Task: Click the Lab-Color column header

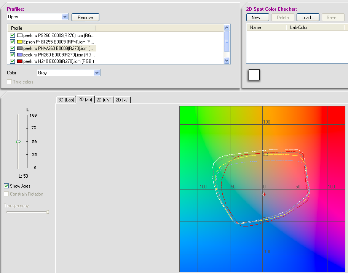Action: [315, 27]
